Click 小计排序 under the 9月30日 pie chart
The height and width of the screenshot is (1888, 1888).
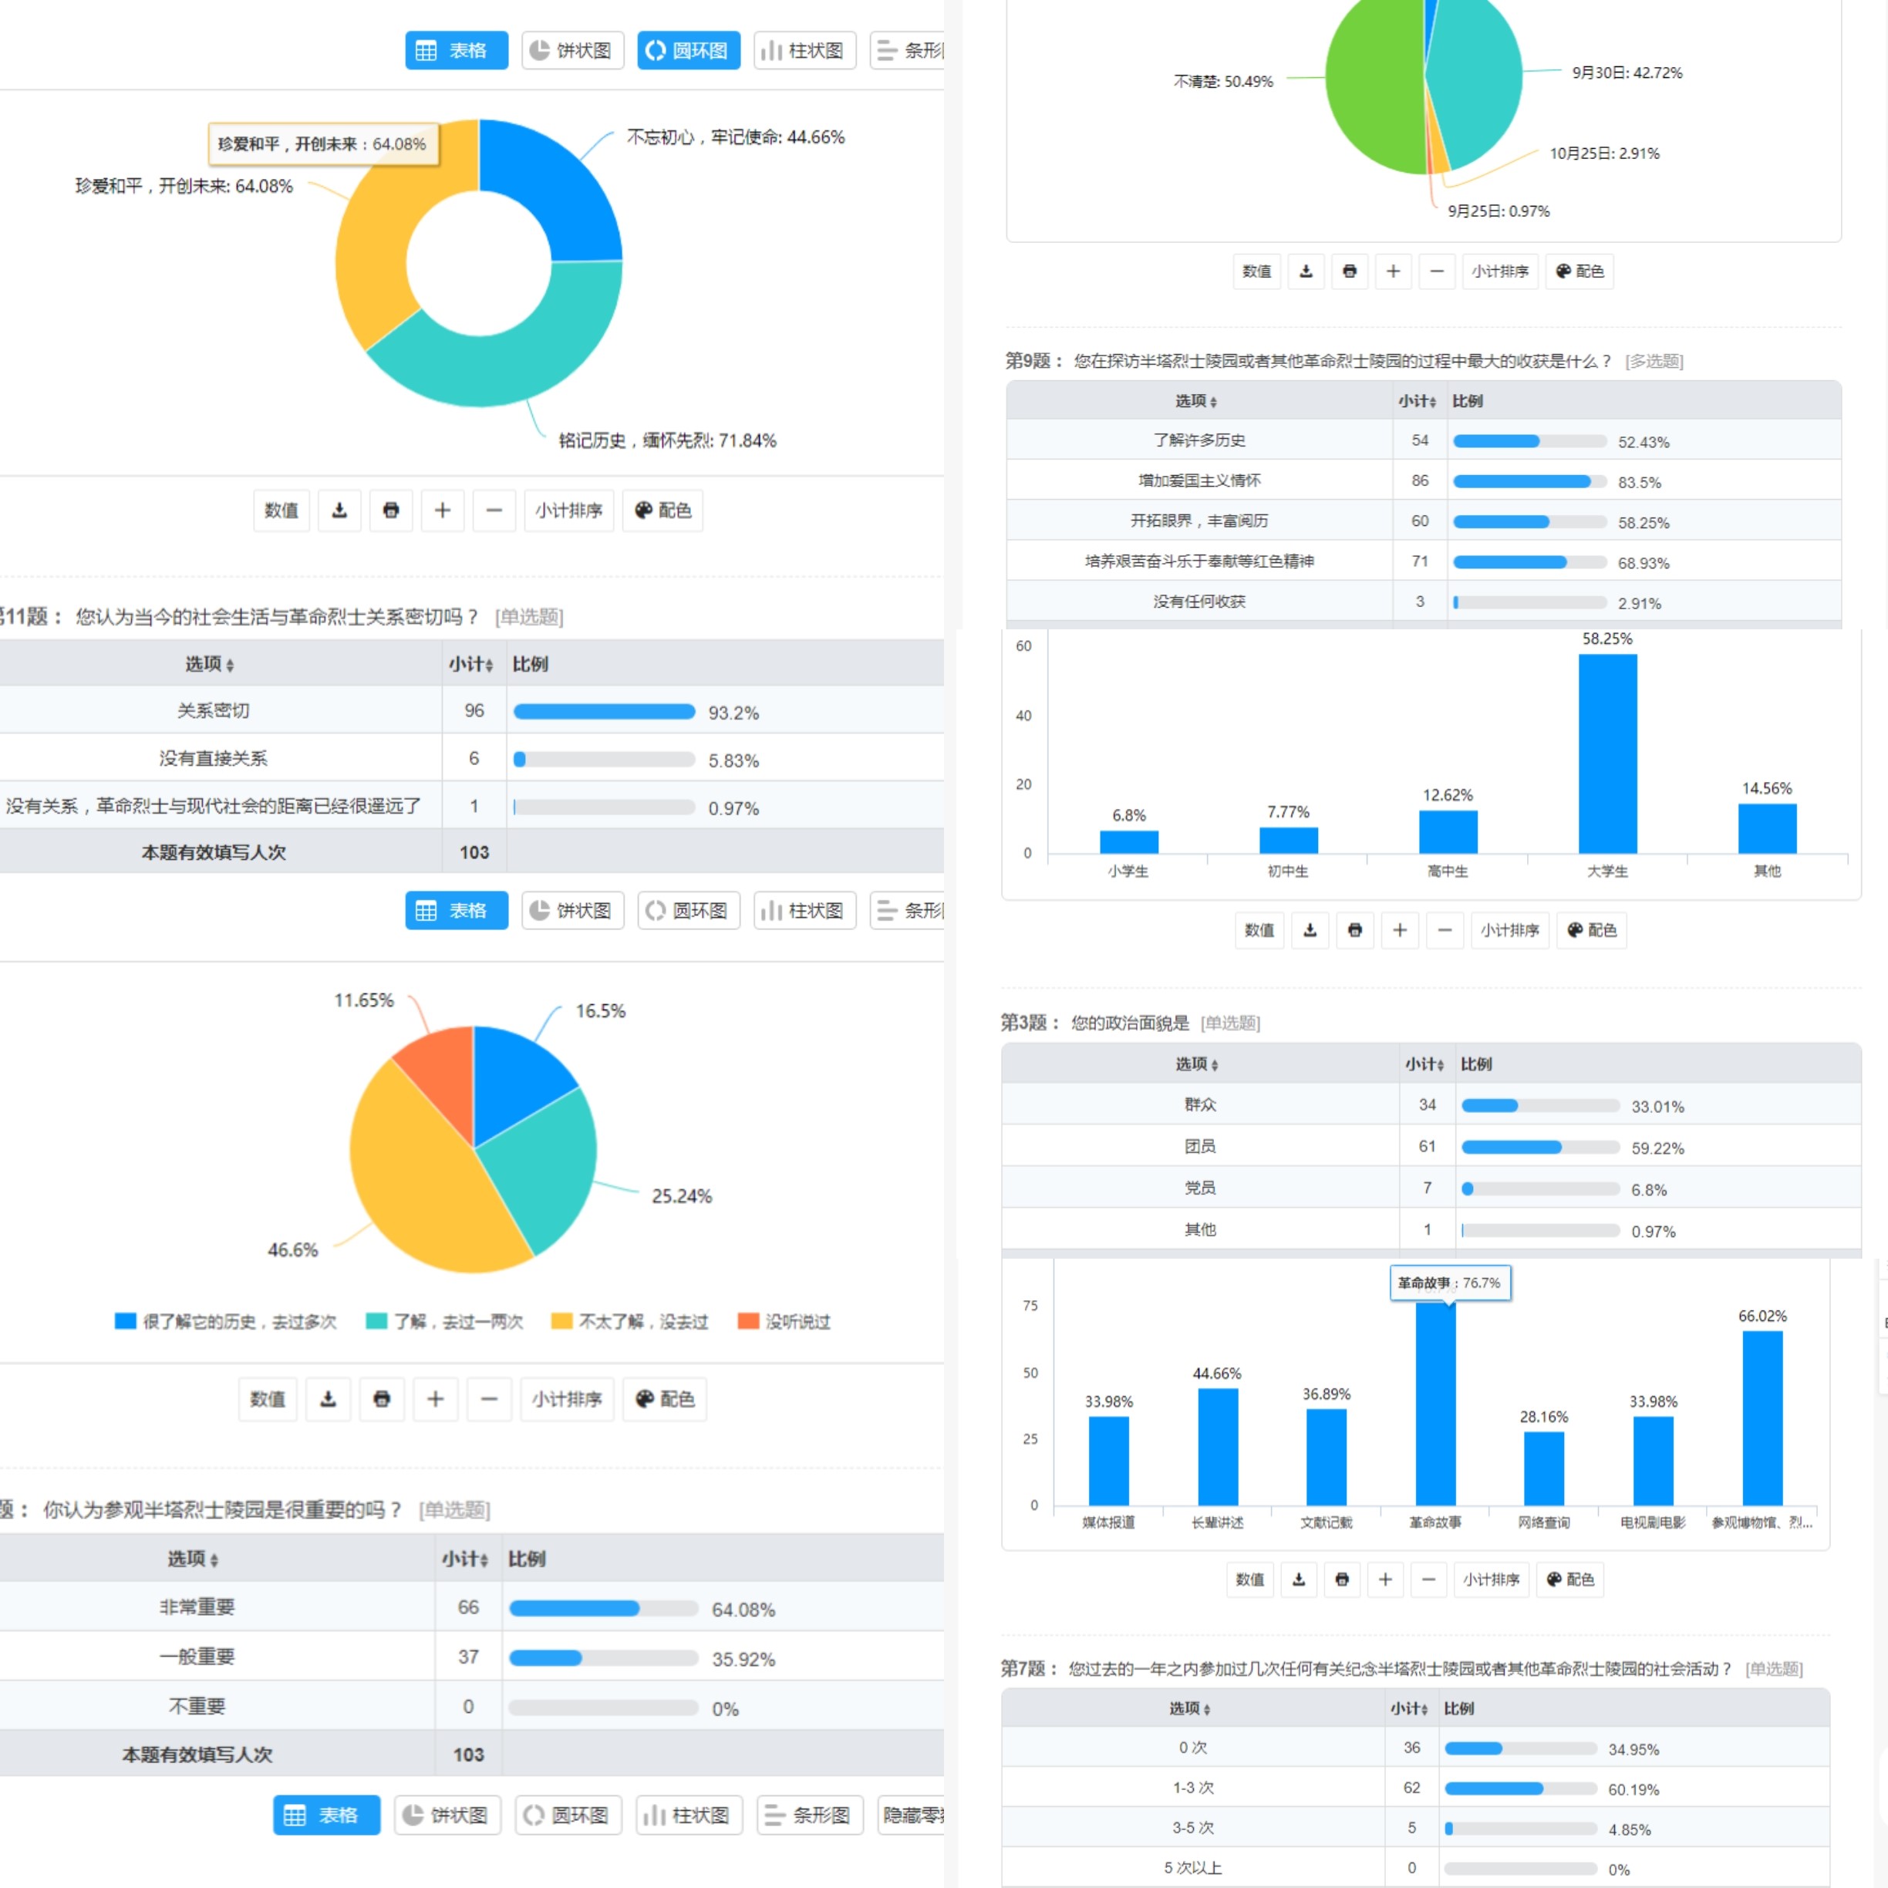pos(1500,271)
